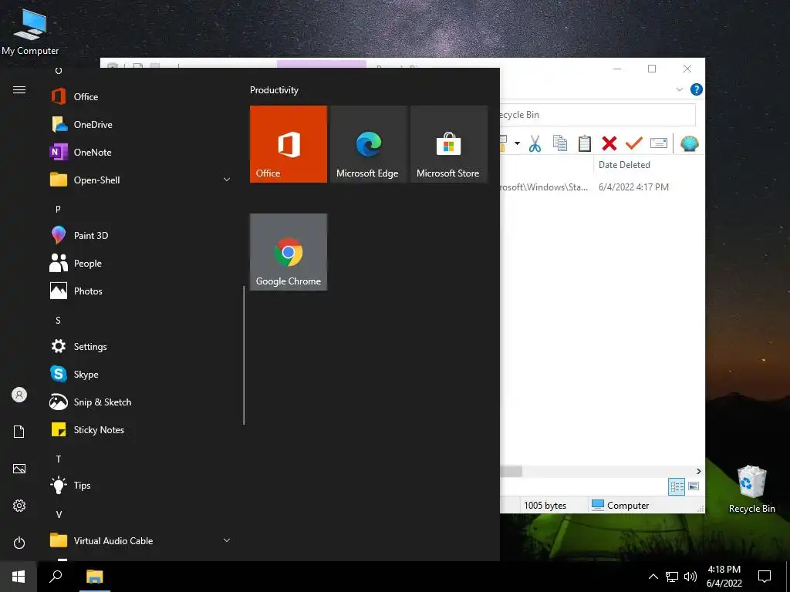Open OneNote in the Start menu
790x592 pixels.
click(x=141, y=152)
